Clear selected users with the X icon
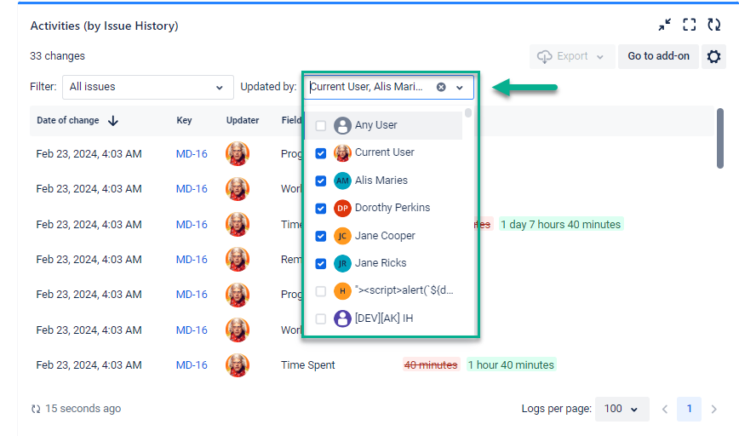739x436 pixels. click(441, 87)
